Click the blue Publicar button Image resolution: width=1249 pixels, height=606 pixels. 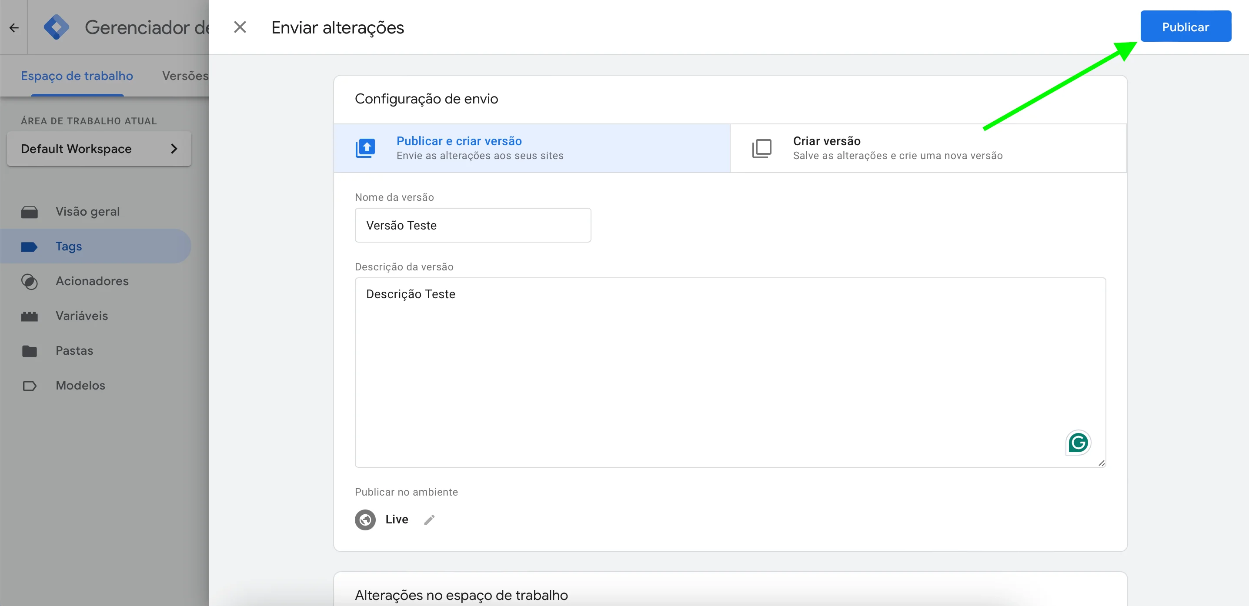pos(1186,27)
